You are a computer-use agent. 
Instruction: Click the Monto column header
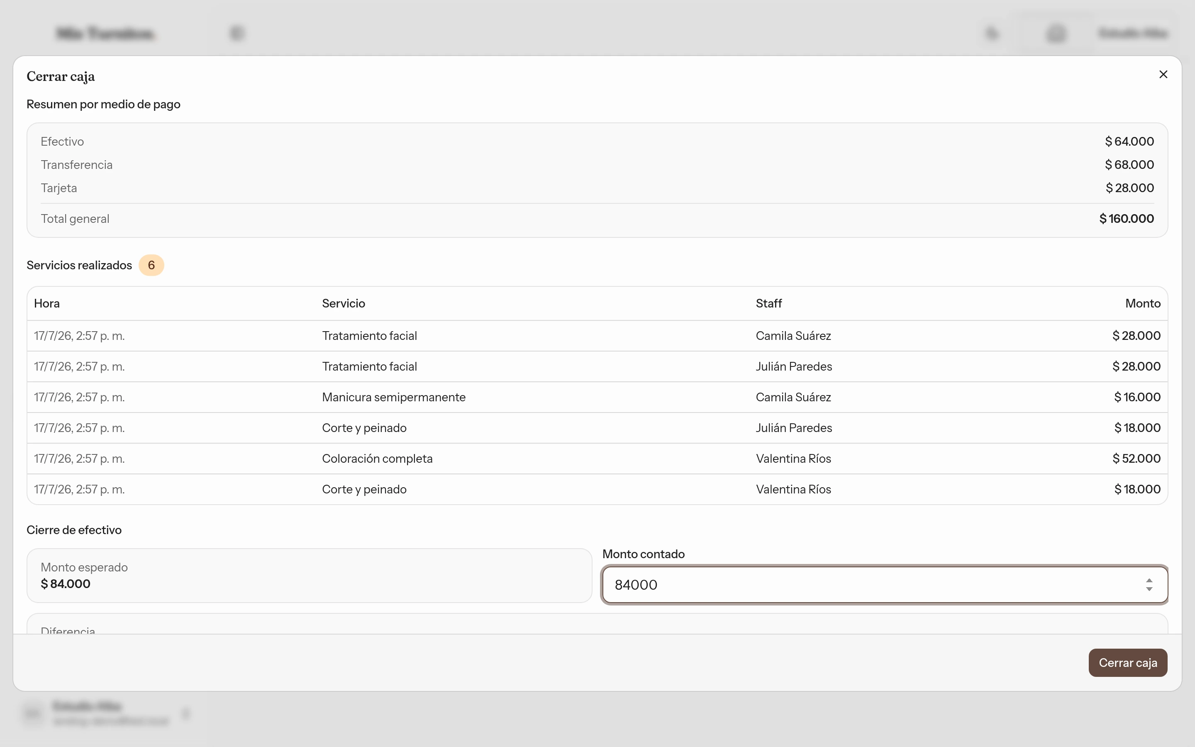tap(1143, 303)
